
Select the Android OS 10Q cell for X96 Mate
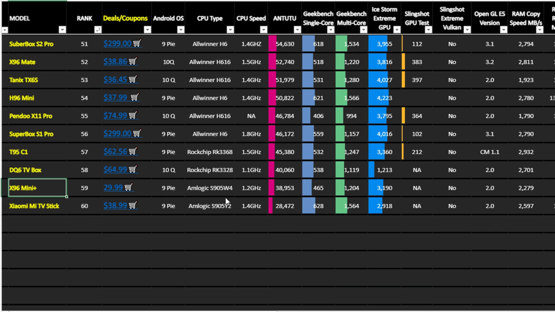click(x=168, y=62)
